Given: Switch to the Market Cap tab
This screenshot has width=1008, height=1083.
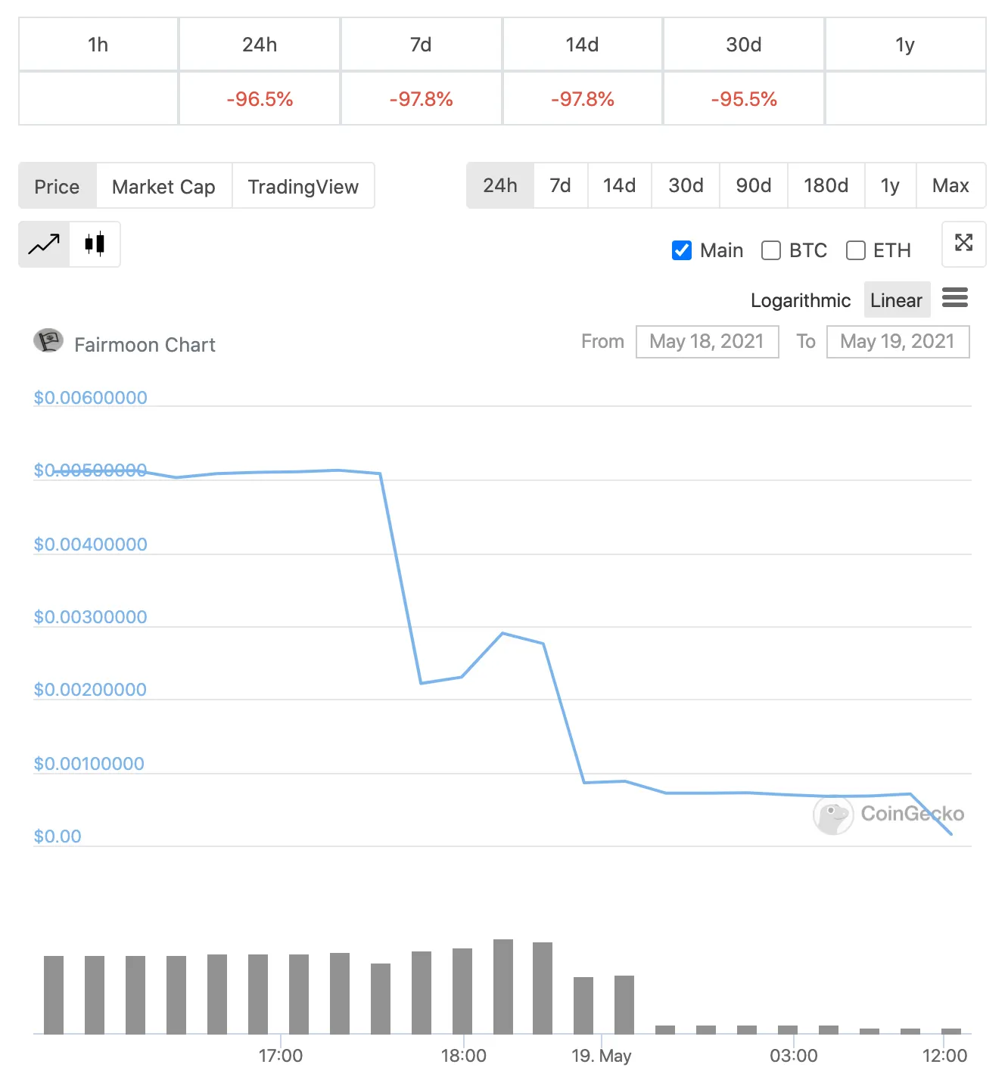Looking at the screenshot, I should pos(163,186).
